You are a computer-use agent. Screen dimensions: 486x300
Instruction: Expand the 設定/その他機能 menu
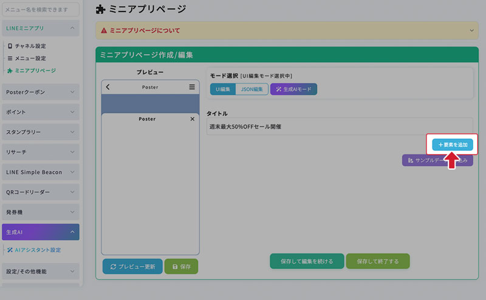[41, 272]
